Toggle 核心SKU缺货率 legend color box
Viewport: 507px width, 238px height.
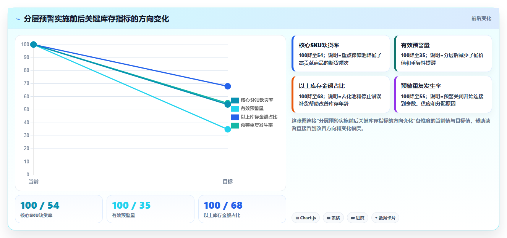(235, 100)
